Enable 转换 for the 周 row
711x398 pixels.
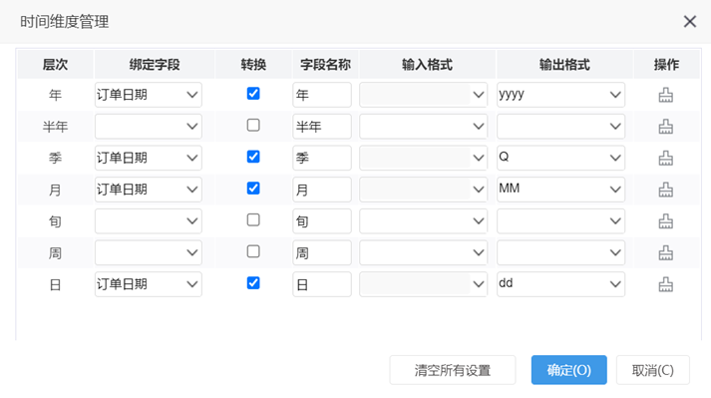tap(253, 251)
